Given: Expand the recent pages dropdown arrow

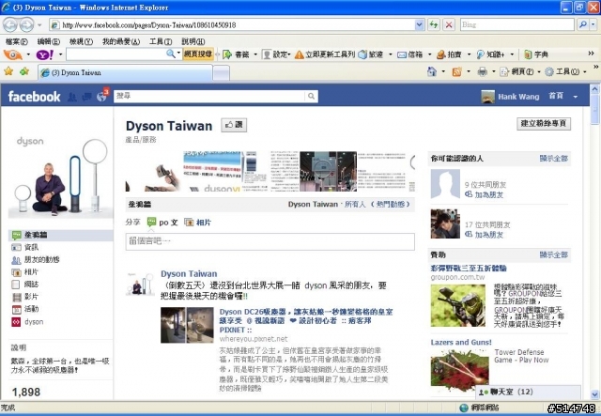Looking at the screenshot, I should pyautogui.click(x=39, y=25).
